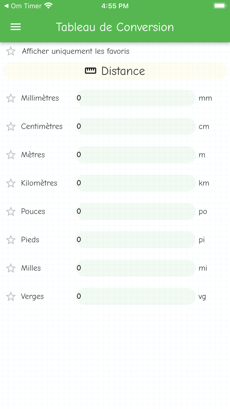The width and height of the screenshot is (230, 409).
Task: Expand the Distance category section
Action: pyautogui.click(x=115, y=70)
